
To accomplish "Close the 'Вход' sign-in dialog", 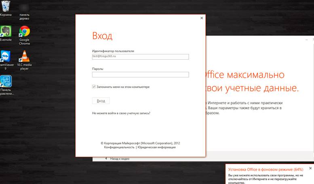I will 202,18.
